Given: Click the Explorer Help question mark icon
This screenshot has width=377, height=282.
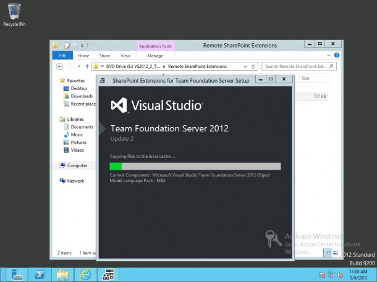Looking at the screenshot, I should click(x=337, y=55).
